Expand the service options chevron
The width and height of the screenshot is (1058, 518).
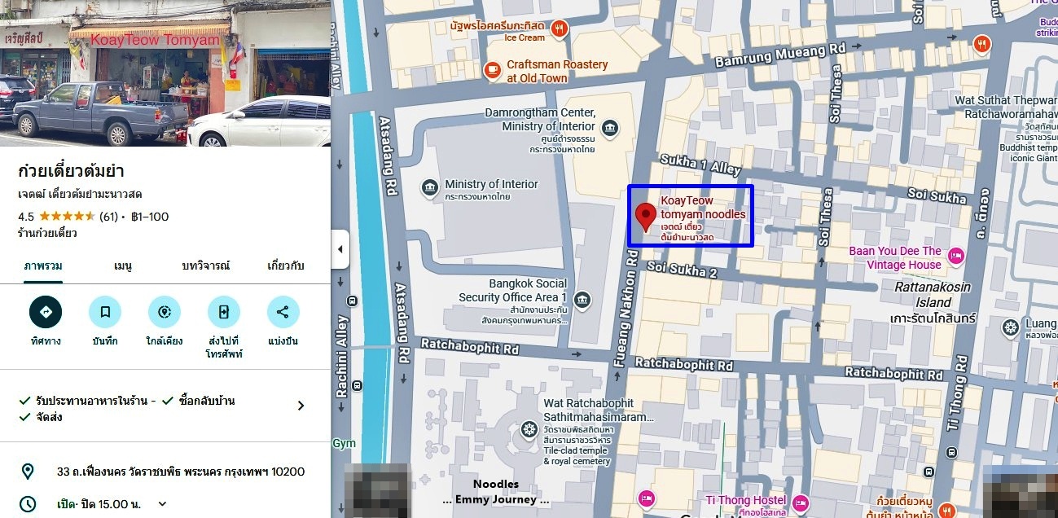pos(301,406)
